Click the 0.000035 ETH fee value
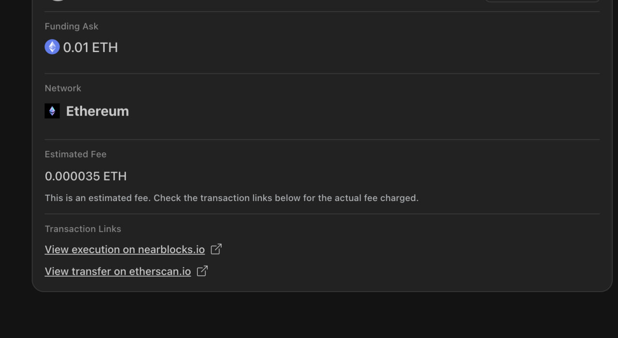This screenshot has height=338, width=618. (x=85, y=176)
